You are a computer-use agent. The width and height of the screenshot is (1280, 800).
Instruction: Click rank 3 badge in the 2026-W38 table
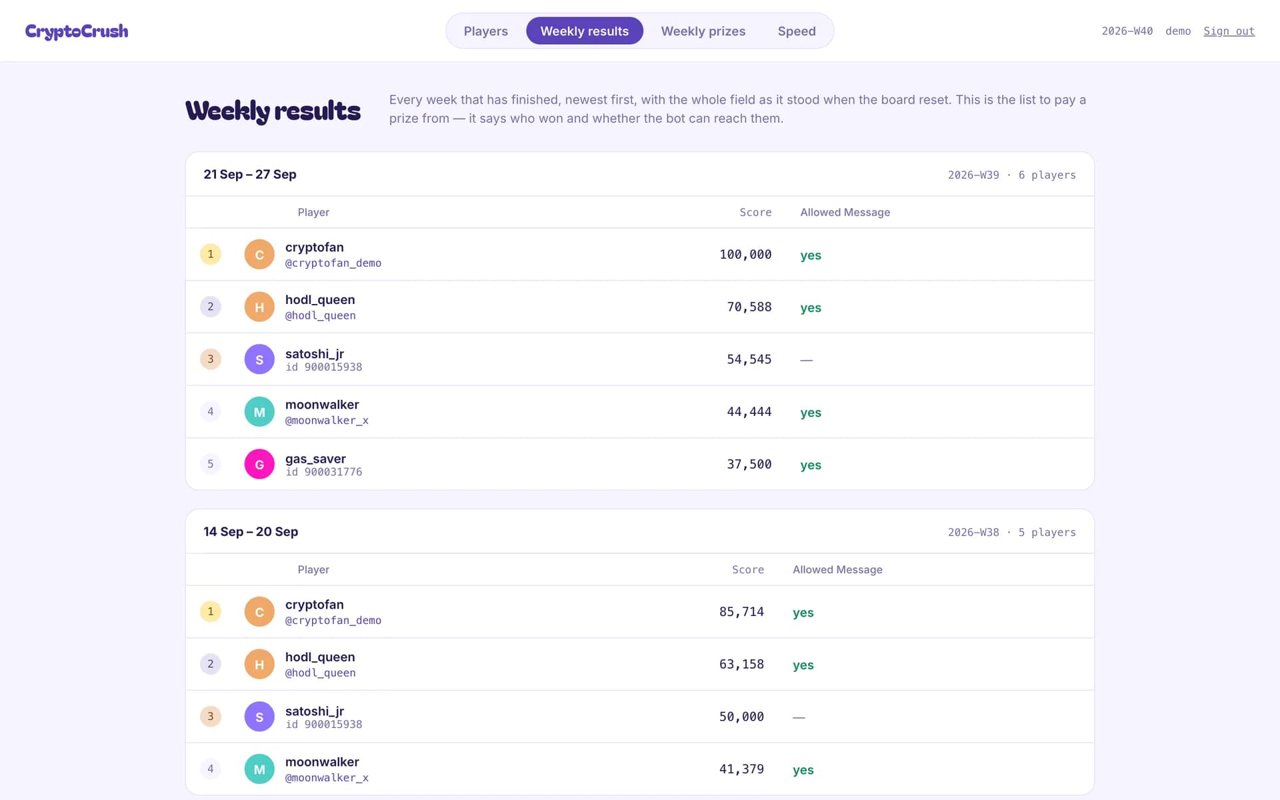211,716
